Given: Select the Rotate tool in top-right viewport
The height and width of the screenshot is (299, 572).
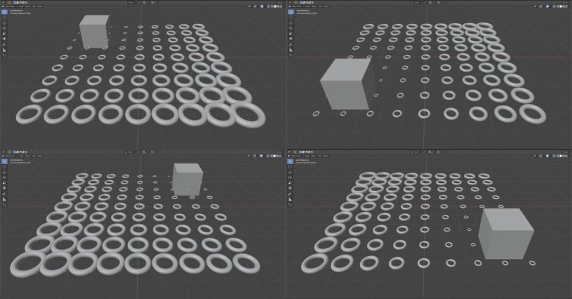Looking at the screenshot, I should (x=291, y=28).
